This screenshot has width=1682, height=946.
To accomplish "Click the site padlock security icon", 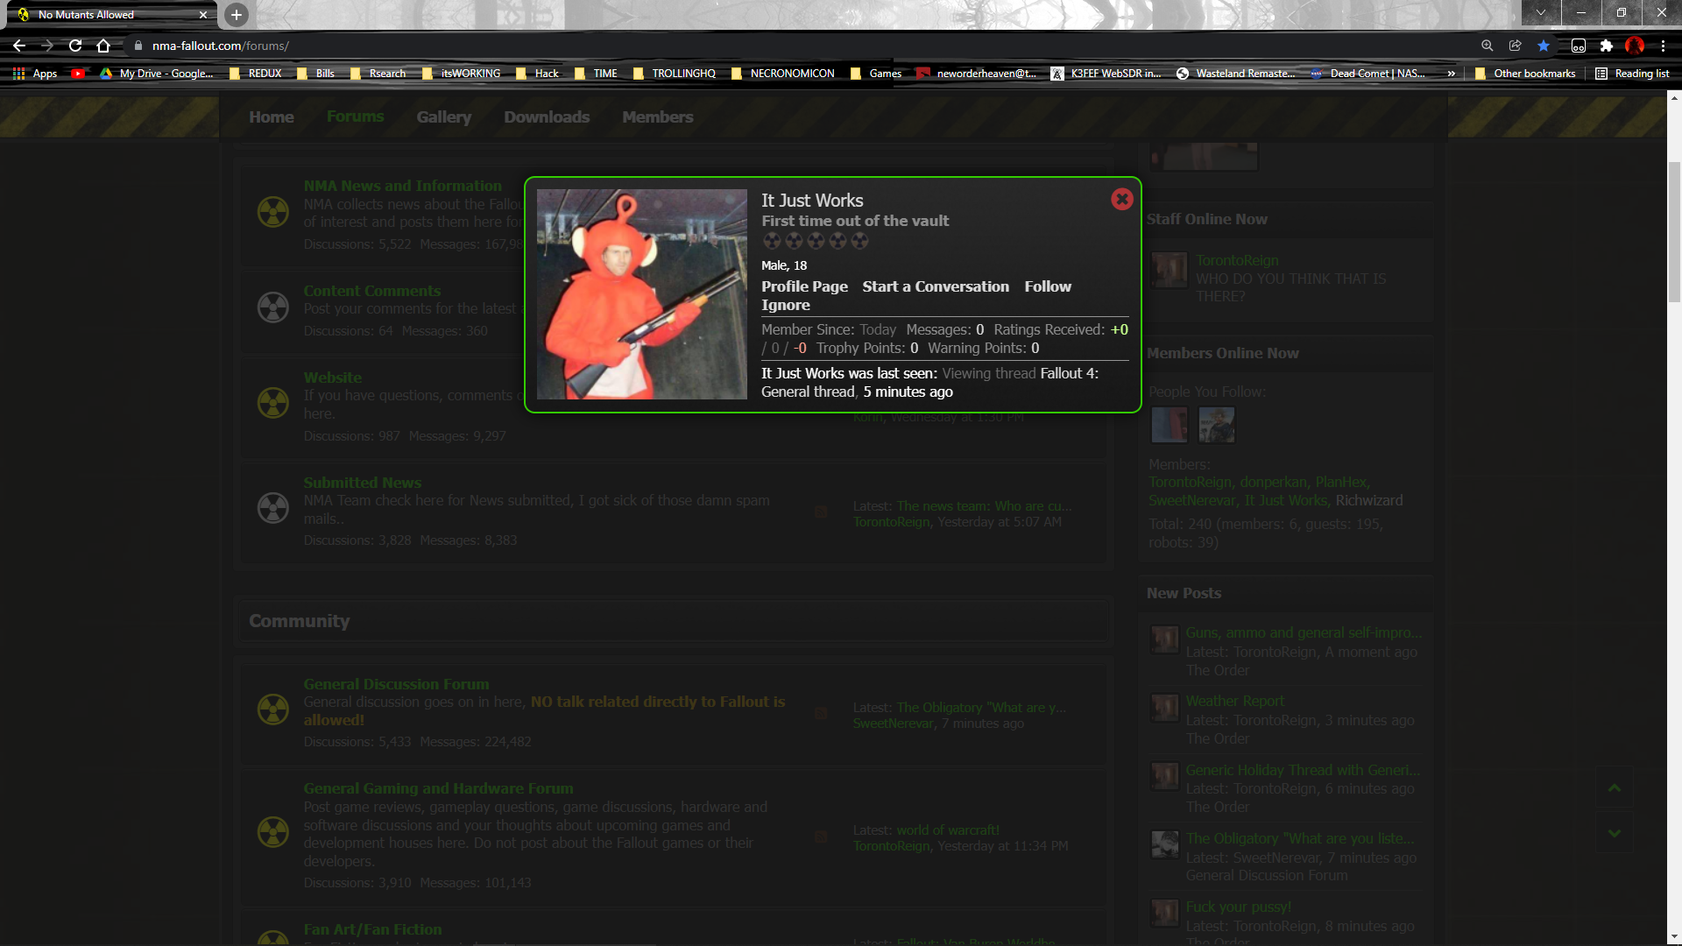I will tap(138, 46).
